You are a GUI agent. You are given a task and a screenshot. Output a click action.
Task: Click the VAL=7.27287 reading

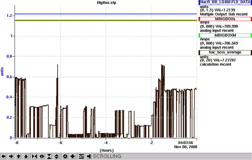click(x=224, y=60)
